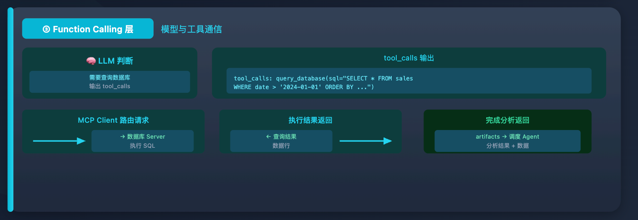The width and height of the screenshot is (638, 220).
Task: Click the 需要查询数据库 text line
Action: pos(110,78)
